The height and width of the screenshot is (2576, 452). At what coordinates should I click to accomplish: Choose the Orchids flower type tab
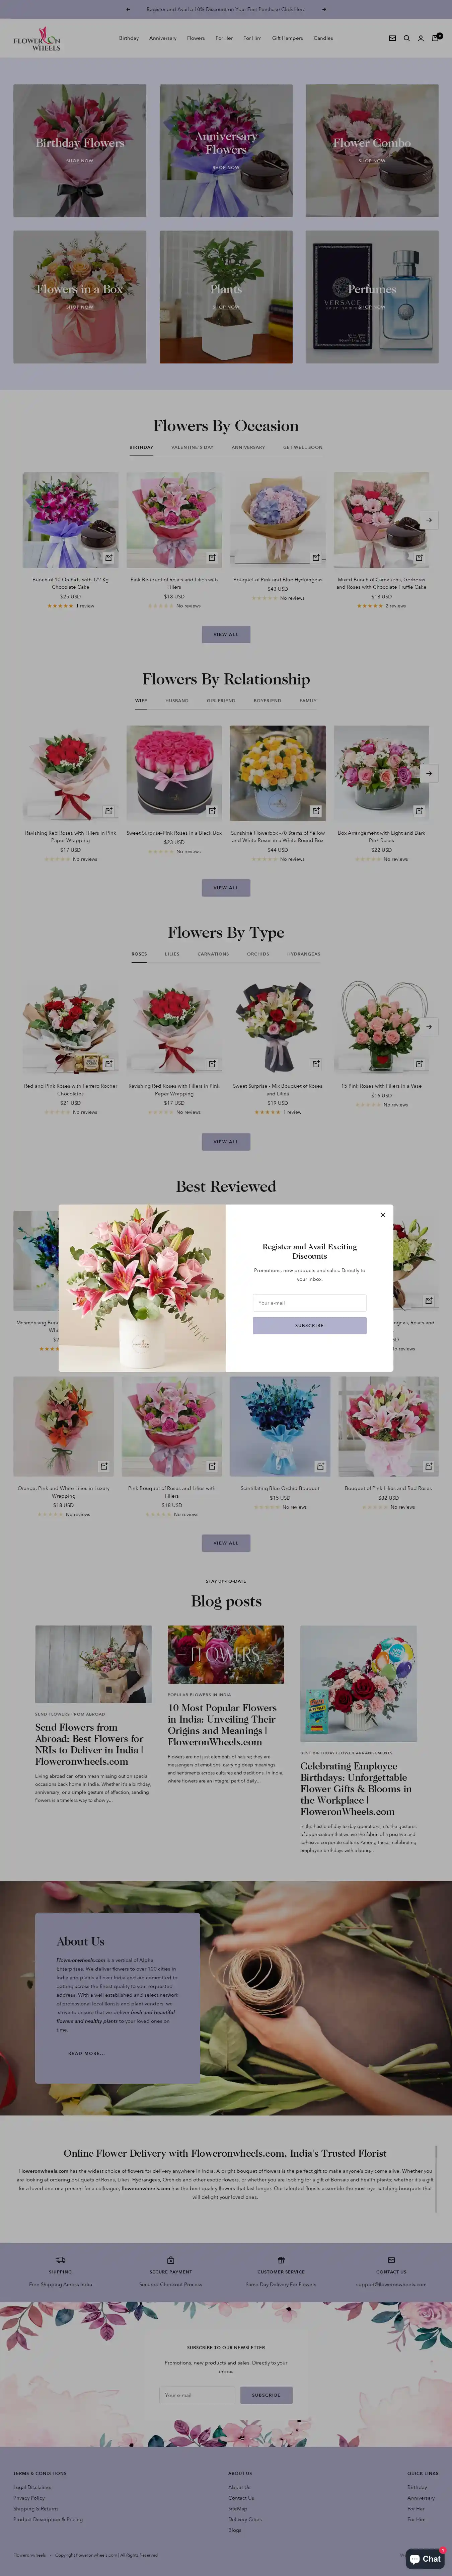[x=258, y=954]
